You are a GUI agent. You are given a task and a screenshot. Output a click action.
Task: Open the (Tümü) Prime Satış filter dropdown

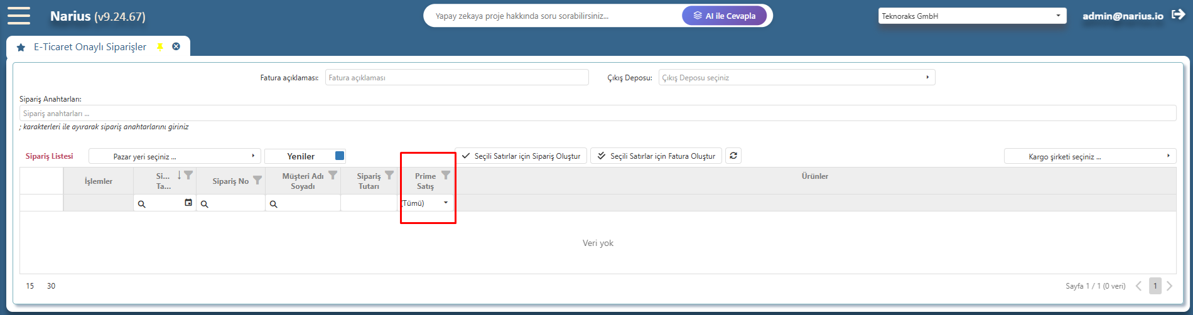[426, 203]
